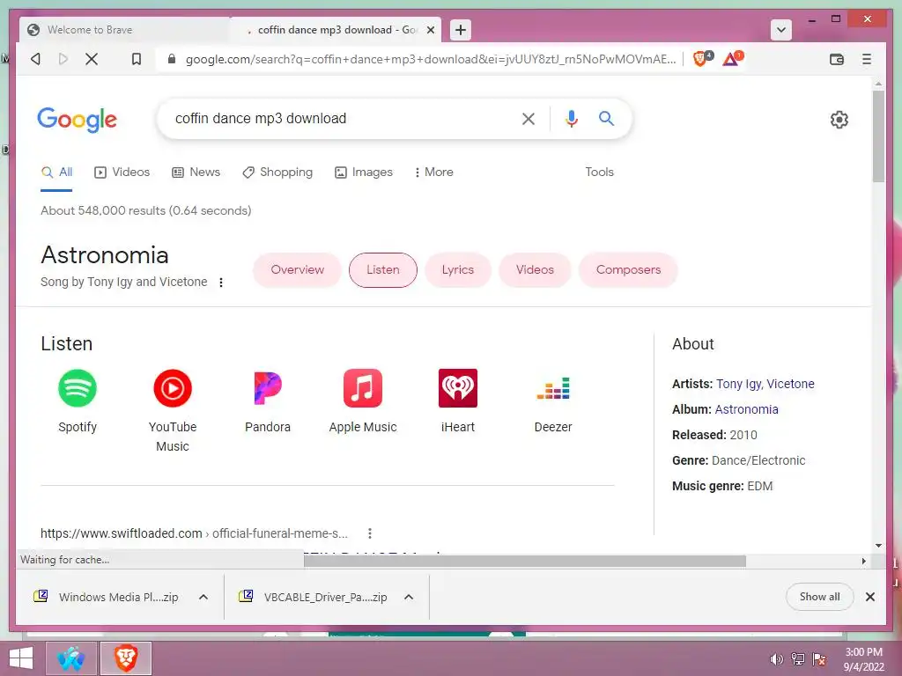902x676 pixels.
Task: Click Show all downloads button
Action: (x=819, y=597)
